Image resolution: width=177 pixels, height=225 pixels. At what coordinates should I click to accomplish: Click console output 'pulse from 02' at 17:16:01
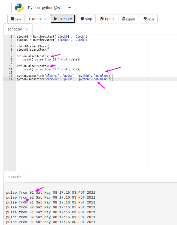51,217
